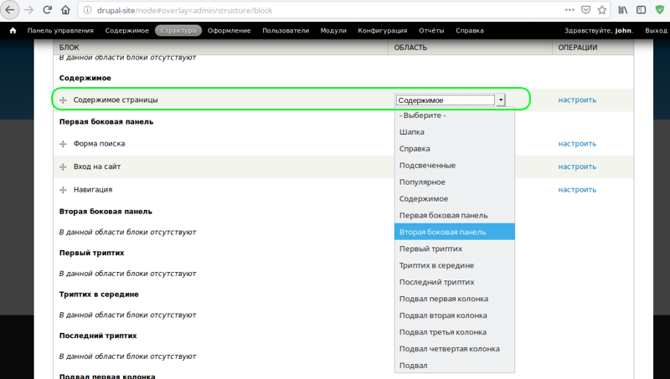
Task: Click the Навигация block name
Action: (93, 190)
